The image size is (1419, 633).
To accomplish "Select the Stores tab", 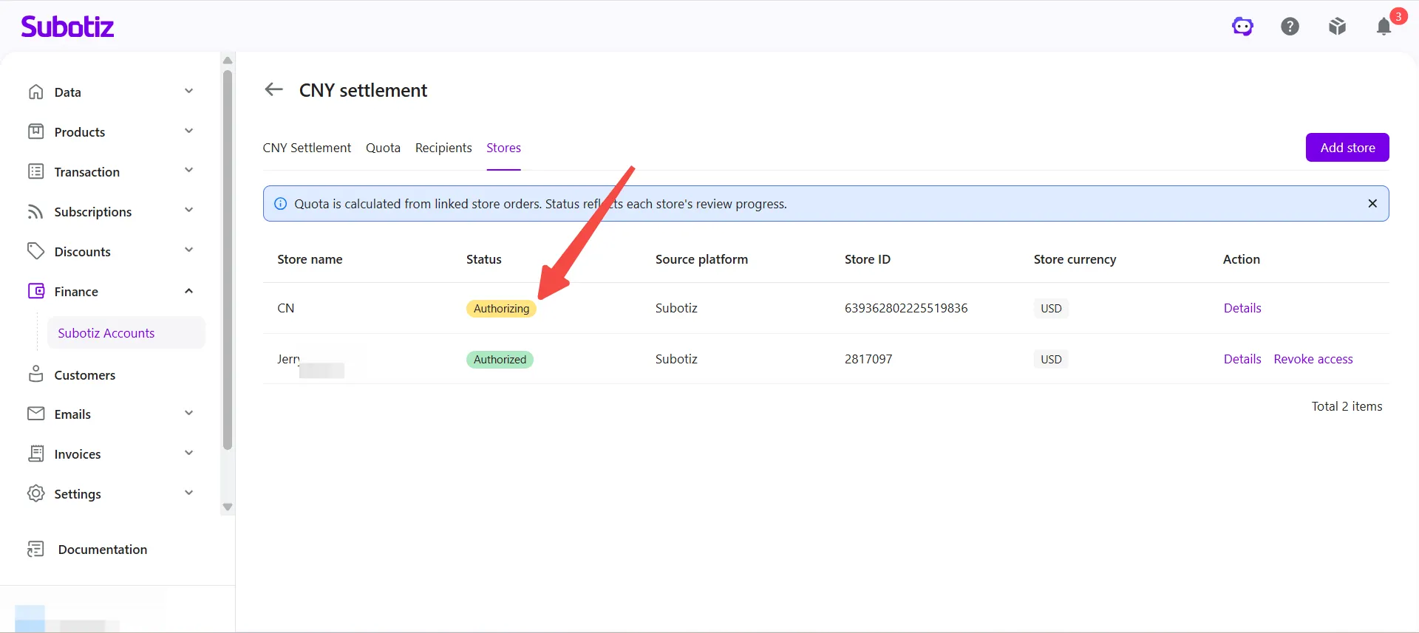I will click(503, 148).
